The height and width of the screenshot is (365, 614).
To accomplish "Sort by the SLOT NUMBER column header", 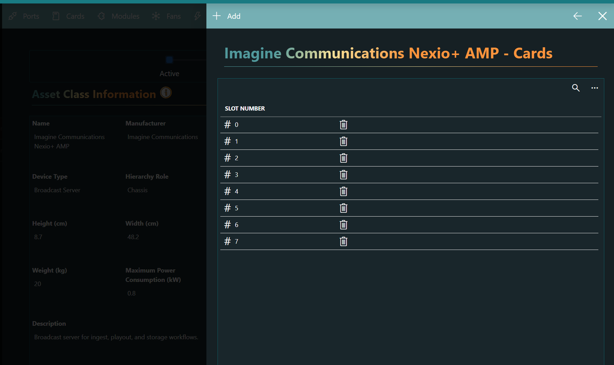I will point(245,108).
